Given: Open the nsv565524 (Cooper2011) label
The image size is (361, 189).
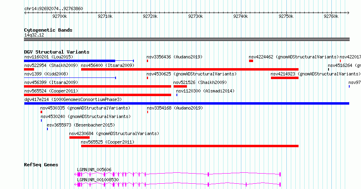Looking at the screenshot, I should pyautogui.click(x=51, y=91).
